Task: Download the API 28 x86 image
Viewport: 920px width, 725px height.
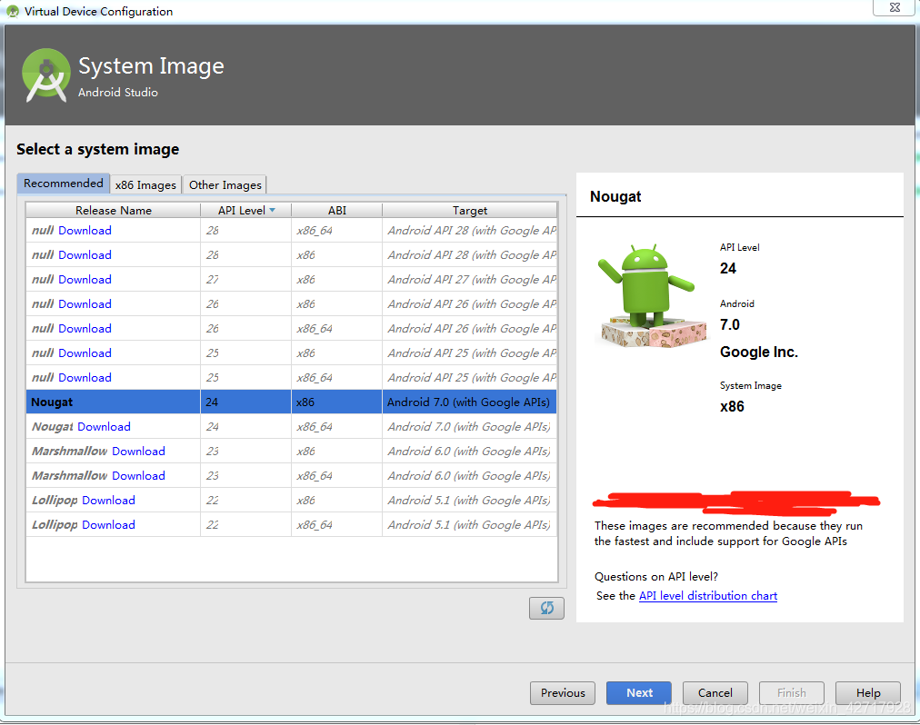Action: pyautogui.click(x=85, y=255)
